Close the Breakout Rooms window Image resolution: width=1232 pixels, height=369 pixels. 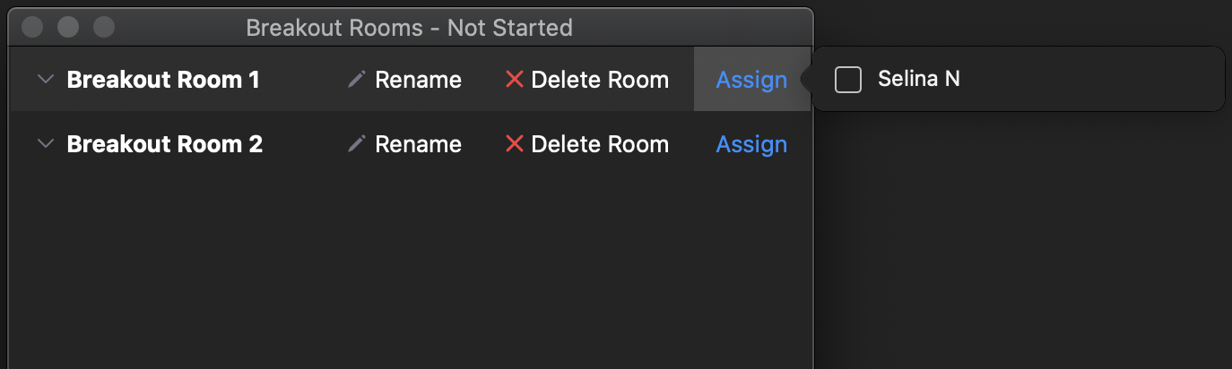33,27
